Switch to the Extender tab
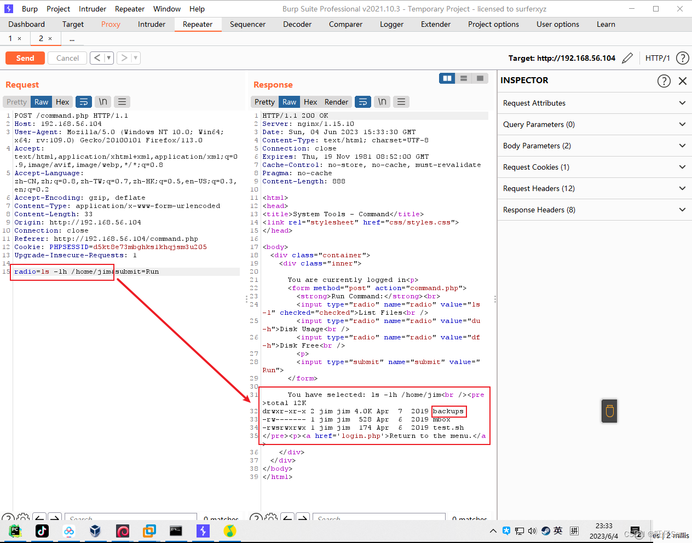The image size is (692, 543). [x=436, y=24]
